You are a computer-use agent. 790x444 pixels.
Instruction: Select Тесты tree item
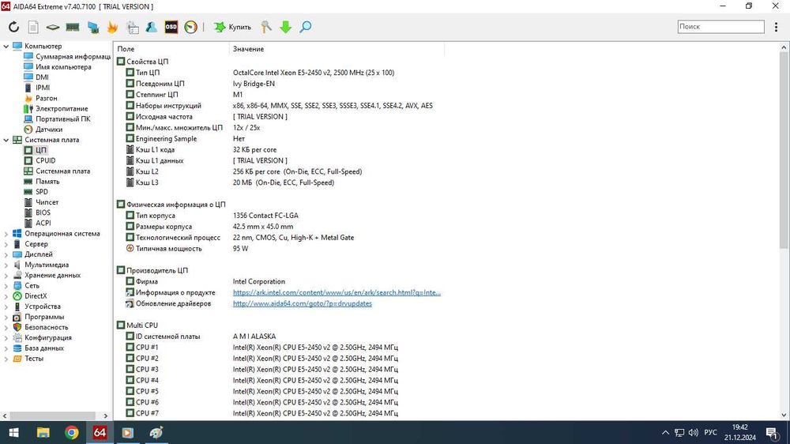pos(28,359)
